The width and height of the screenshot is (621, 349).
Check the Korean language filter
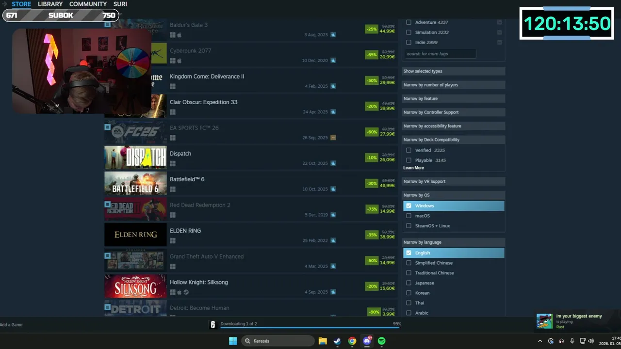[x=409, y=293]
